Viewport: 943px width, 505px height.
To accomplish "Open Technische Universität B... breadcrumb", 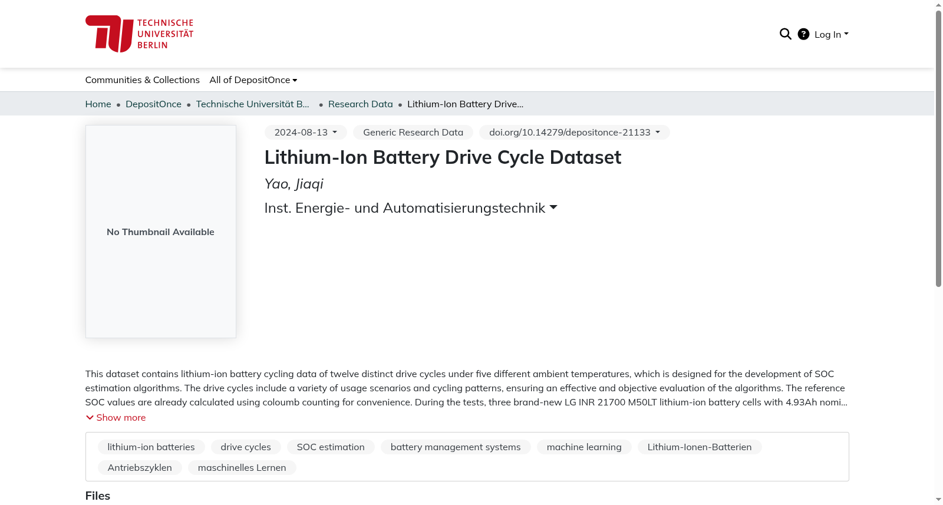I will click(253, 104).
